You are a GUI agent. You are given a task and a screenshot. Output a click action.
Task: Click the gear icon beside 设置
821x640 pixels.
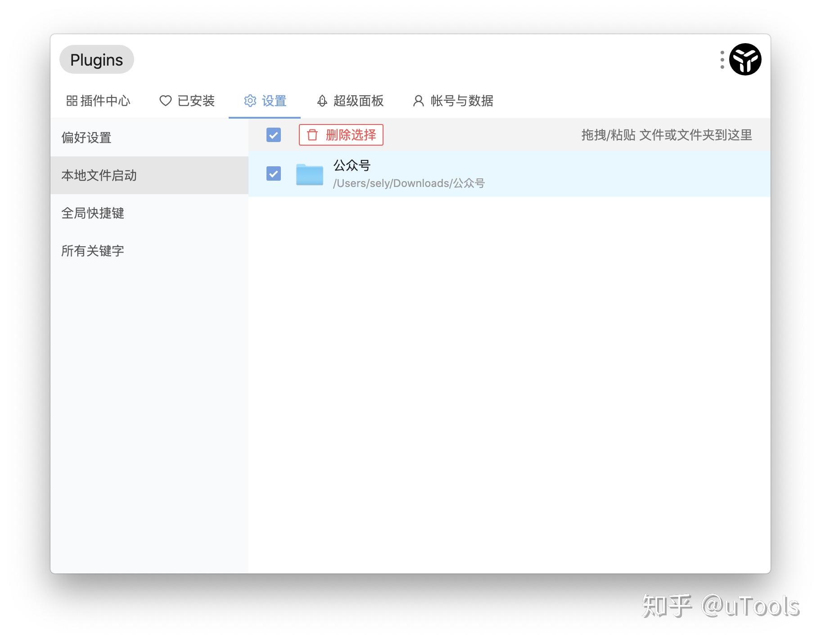click(250, 101)
